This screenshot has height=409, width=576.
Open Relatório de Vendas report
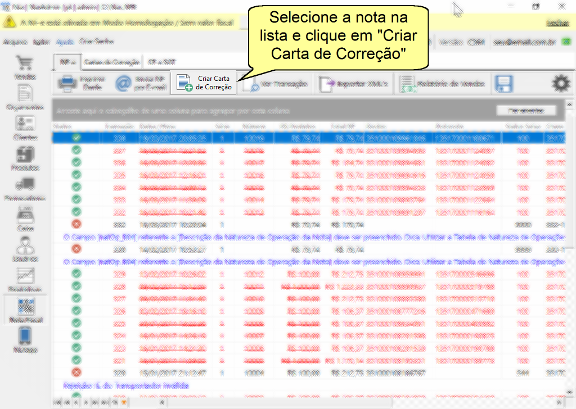442,84
